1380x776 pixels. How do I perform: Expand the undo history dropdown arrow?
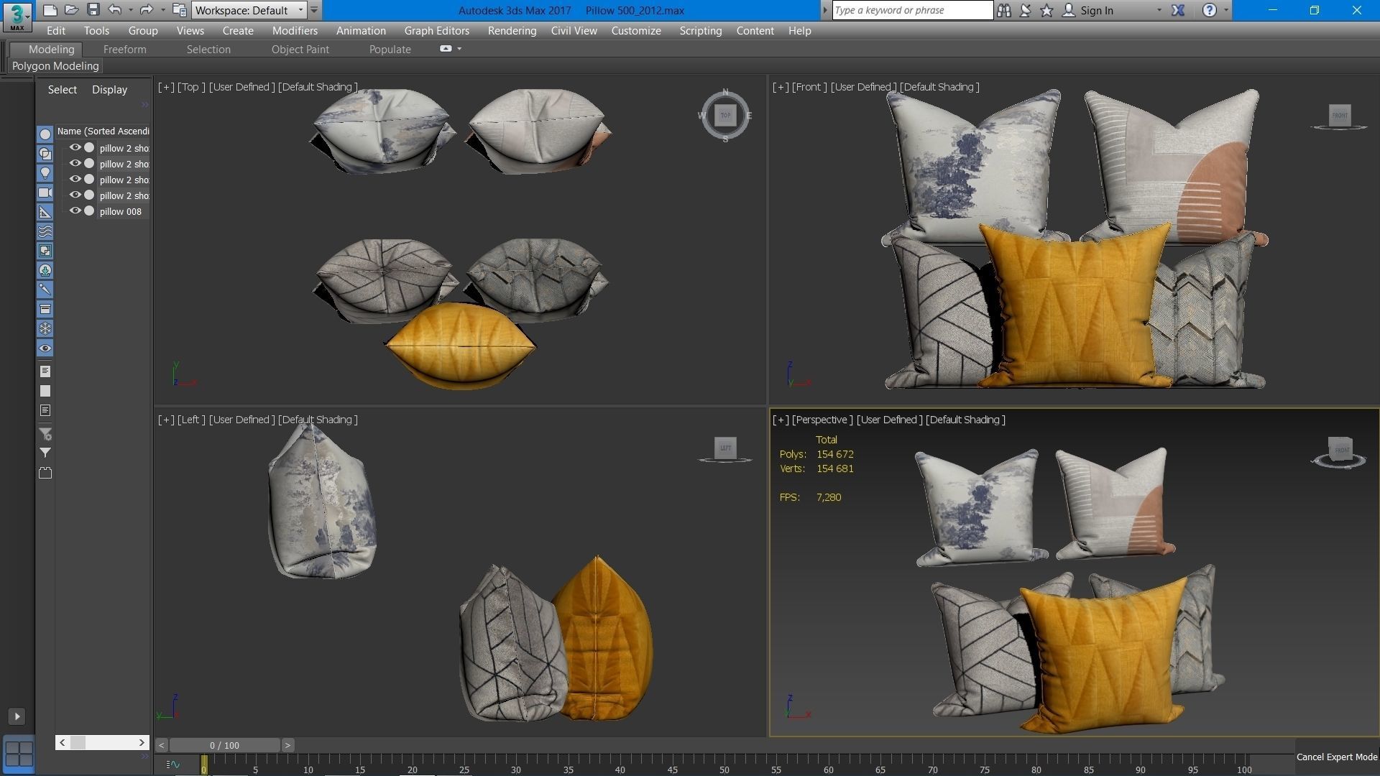130,10
